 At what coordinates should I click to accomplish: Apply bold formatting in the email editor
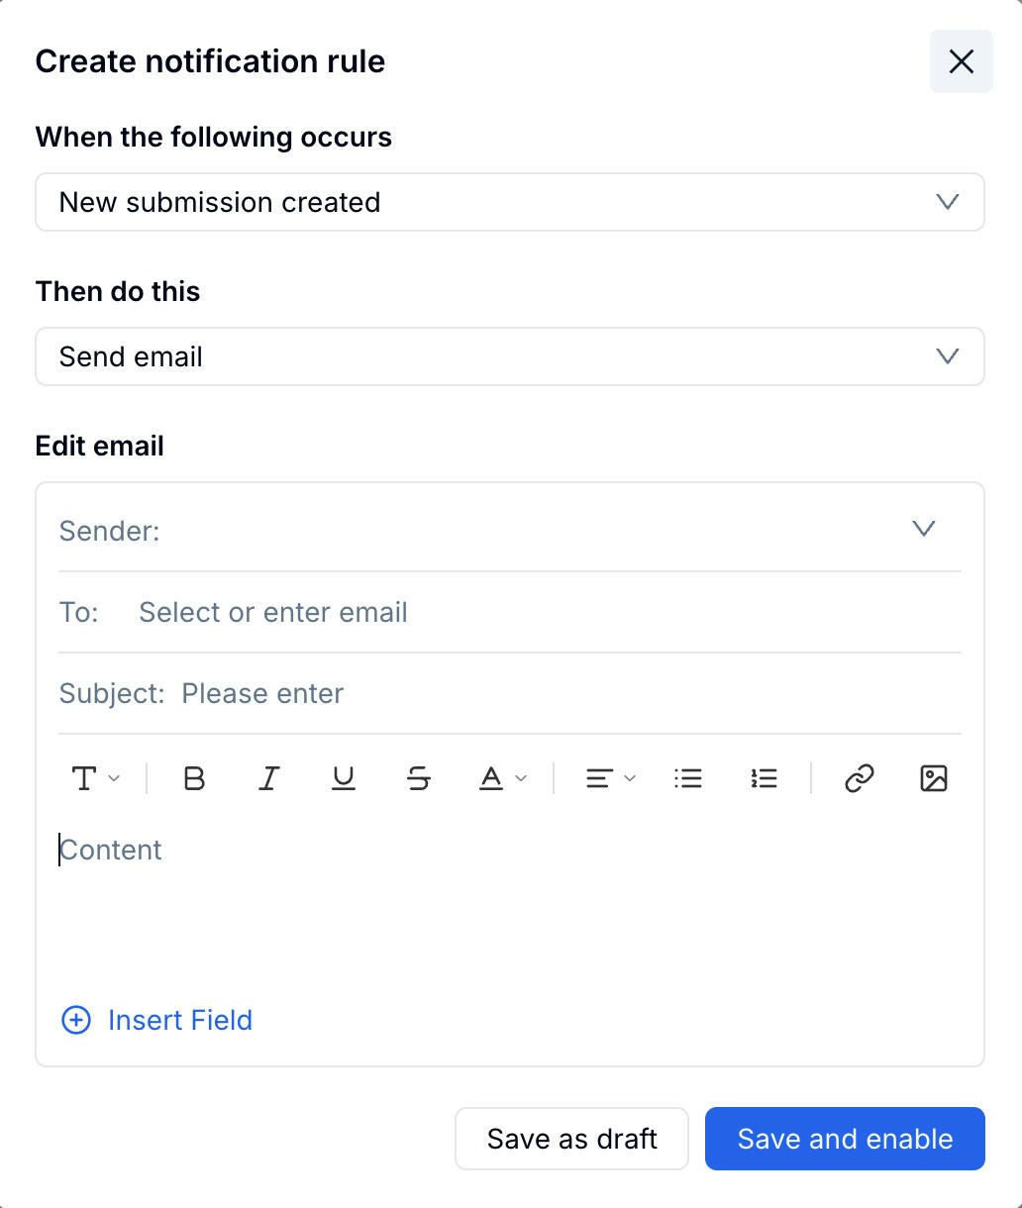pyautogui.click(x=194, y=778)
